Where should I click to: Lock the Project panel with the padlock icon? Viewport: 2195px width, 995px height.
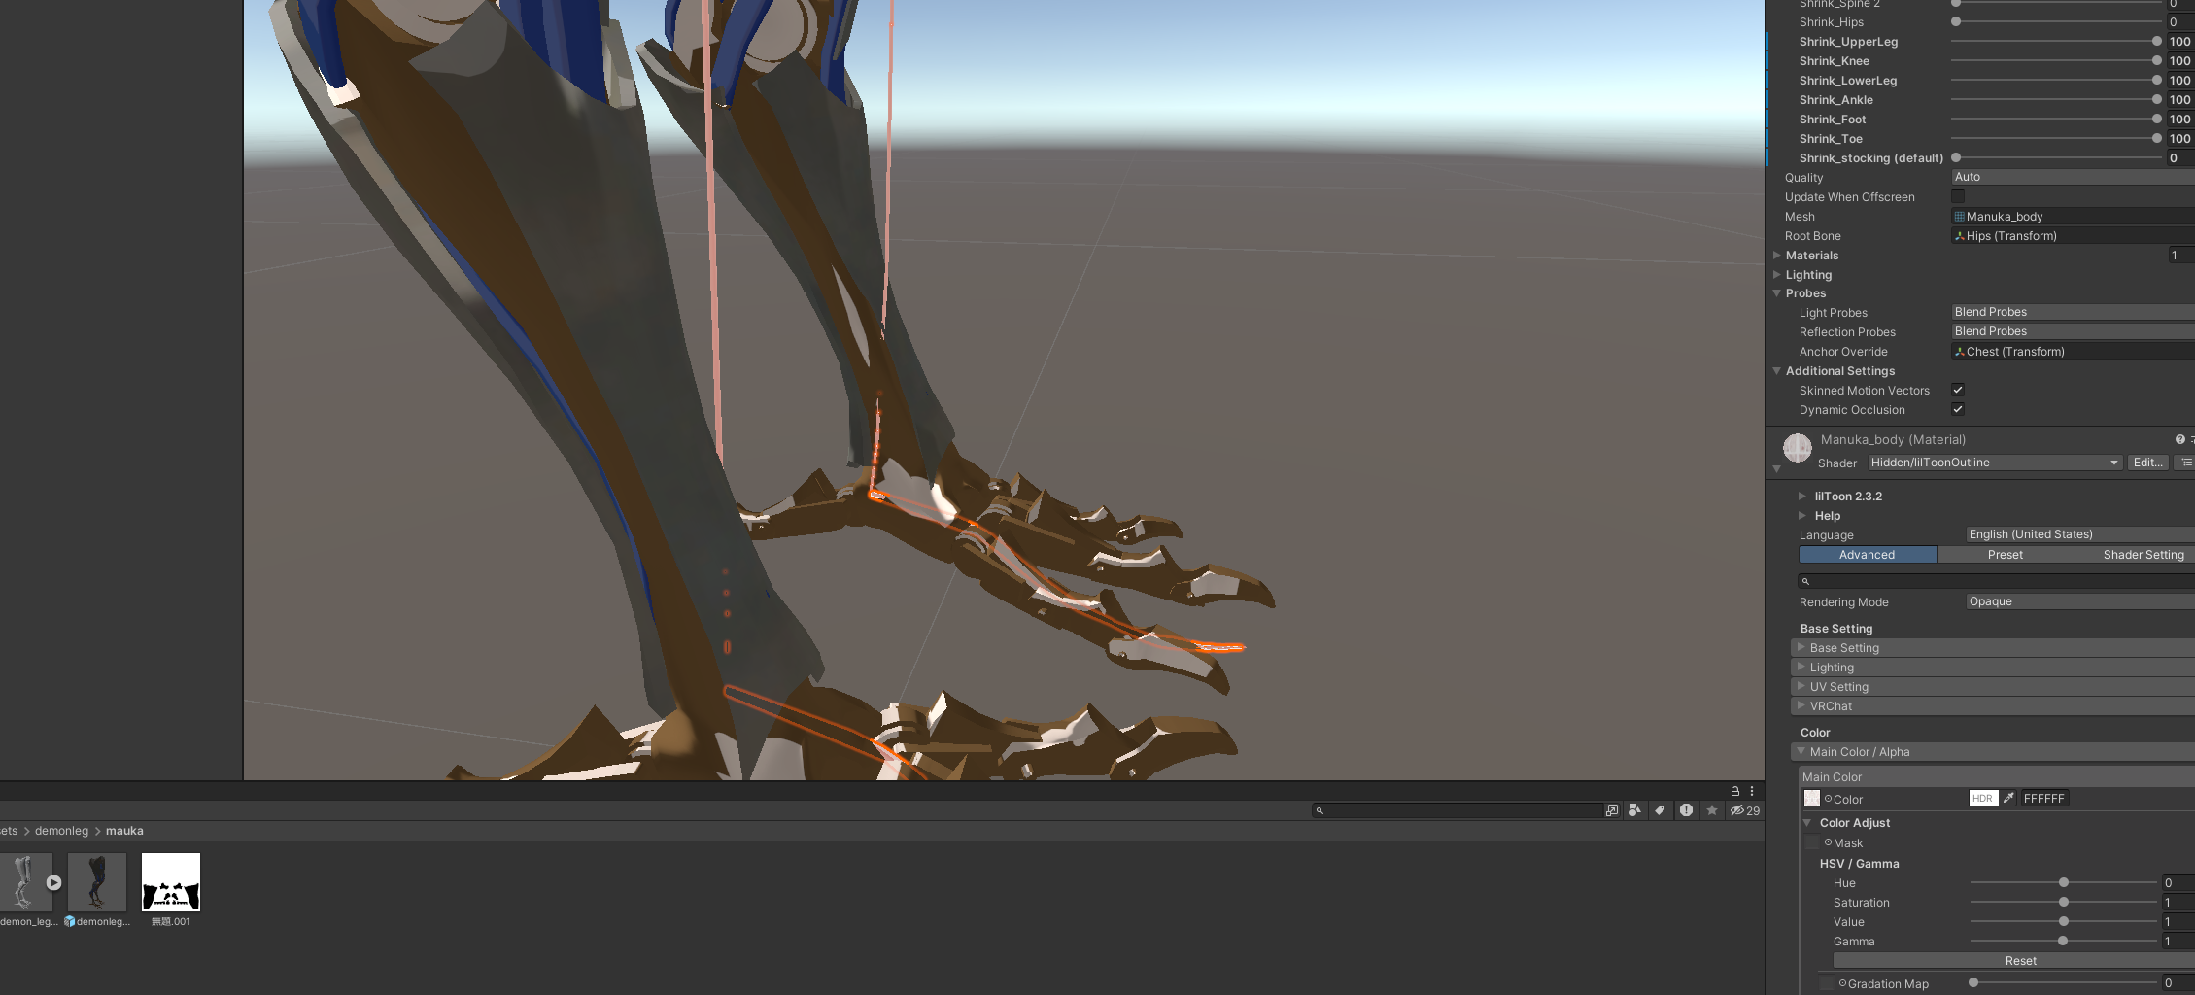coord(1734,791)
